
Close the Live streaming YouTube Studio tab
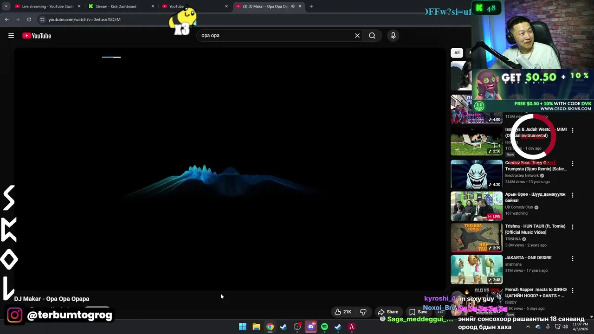click(79, 6)
